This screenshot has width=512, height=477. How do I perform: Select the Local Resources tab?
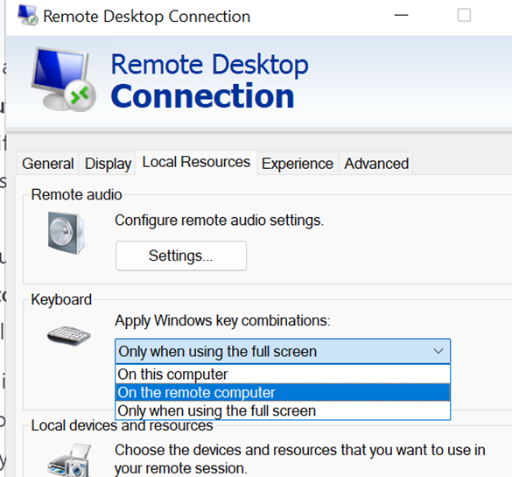tap(196, 162)
